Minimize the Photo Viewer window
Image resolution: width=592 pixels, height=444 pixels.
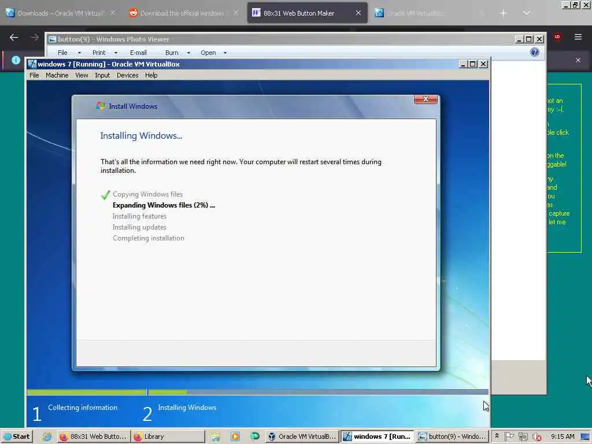click(519, 39)
